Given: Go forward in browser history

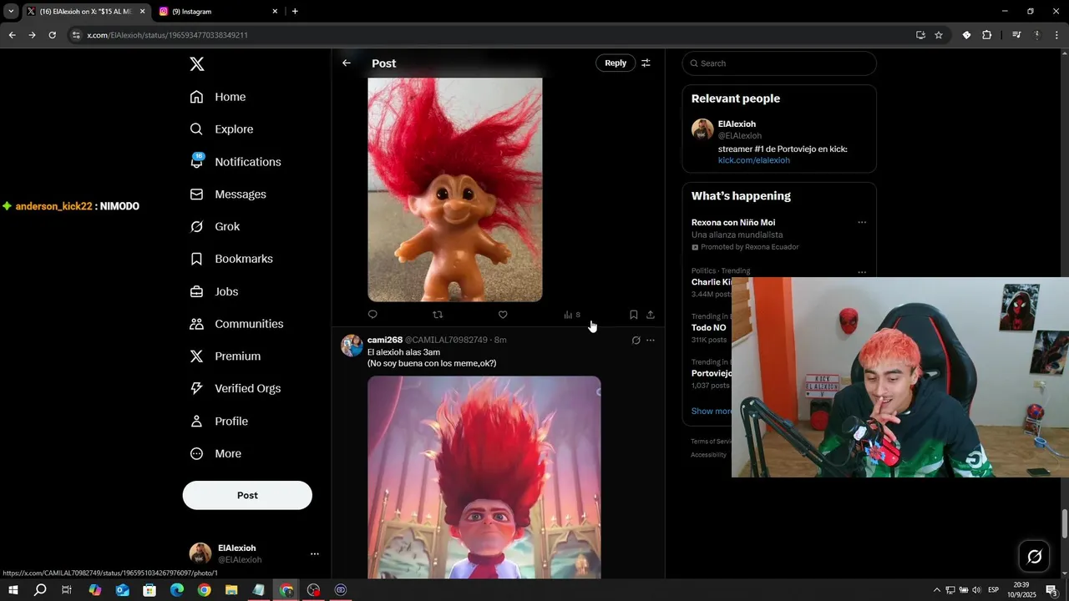Looking at the screenshot, I should coord(32,35).
